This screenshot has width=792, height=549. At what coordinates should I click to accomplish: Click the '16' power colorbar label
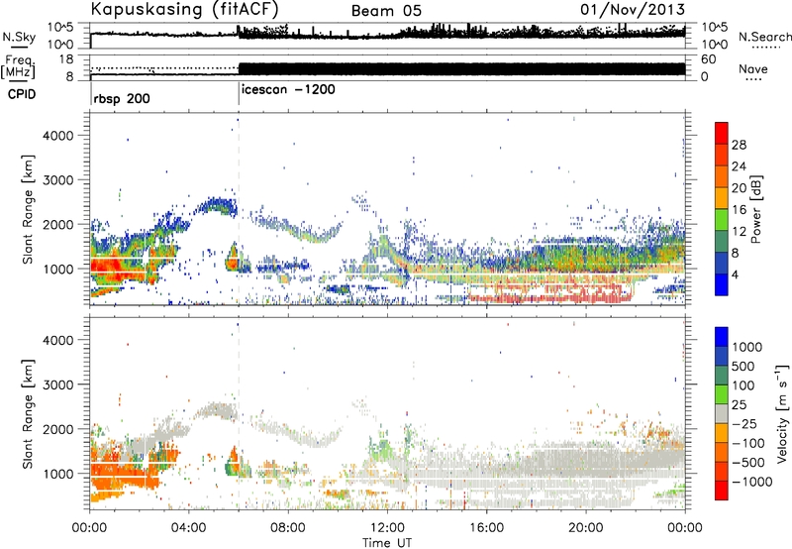point(739,210)
